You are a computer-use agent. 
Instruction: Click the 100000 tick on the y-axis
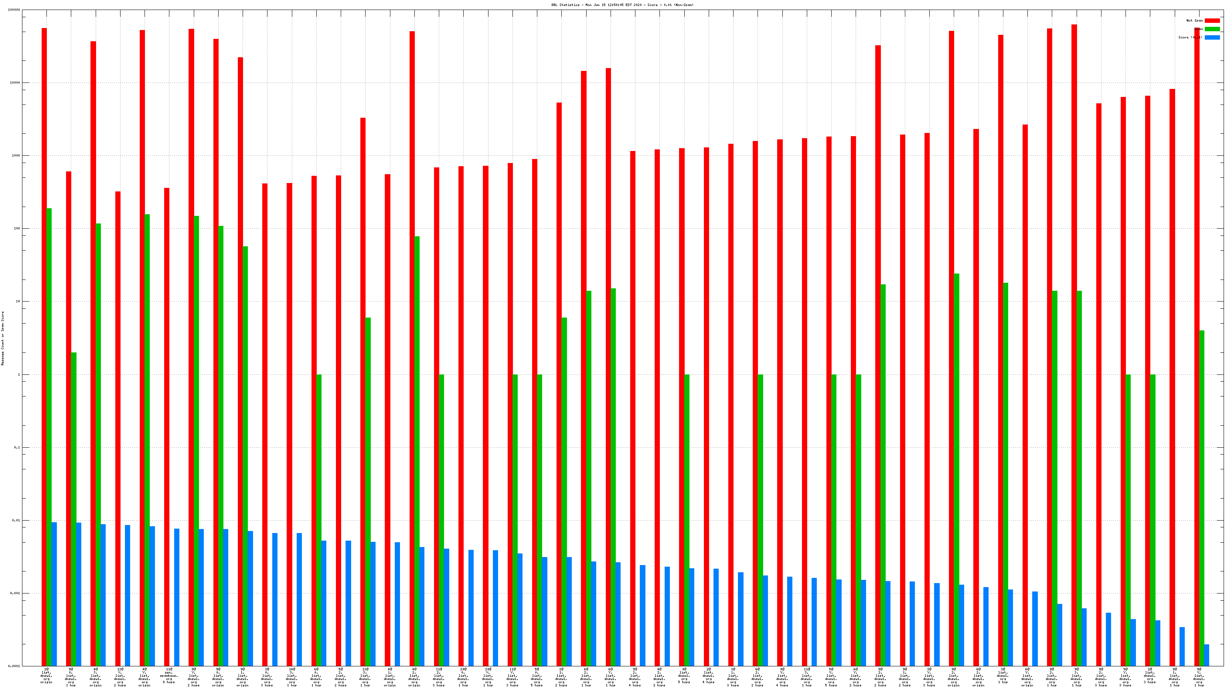[14, 10]
